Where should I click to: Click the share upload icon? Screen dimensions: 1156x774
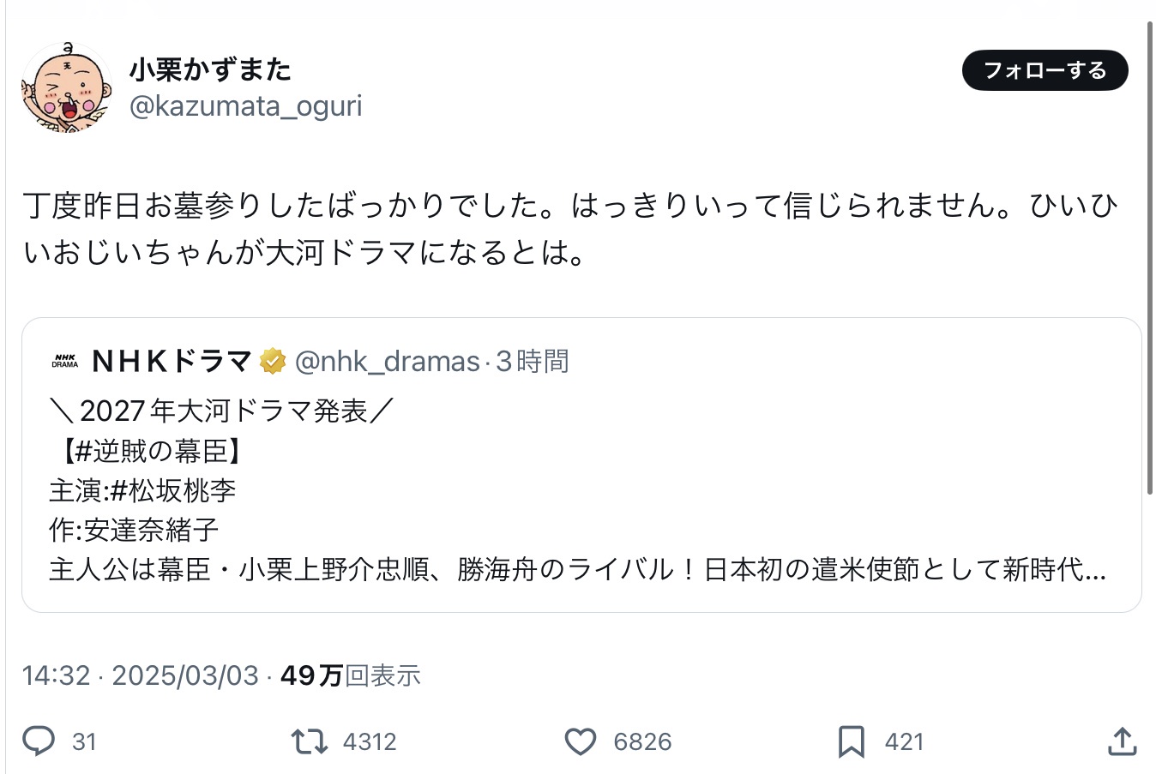pos(1122,741)
